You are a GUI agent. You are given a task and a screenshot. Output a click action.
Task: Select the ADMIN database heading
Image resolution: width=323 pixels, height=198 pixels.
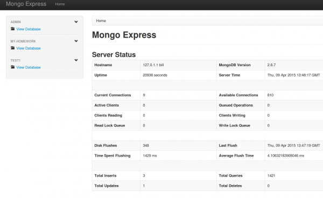coord(16,22)
